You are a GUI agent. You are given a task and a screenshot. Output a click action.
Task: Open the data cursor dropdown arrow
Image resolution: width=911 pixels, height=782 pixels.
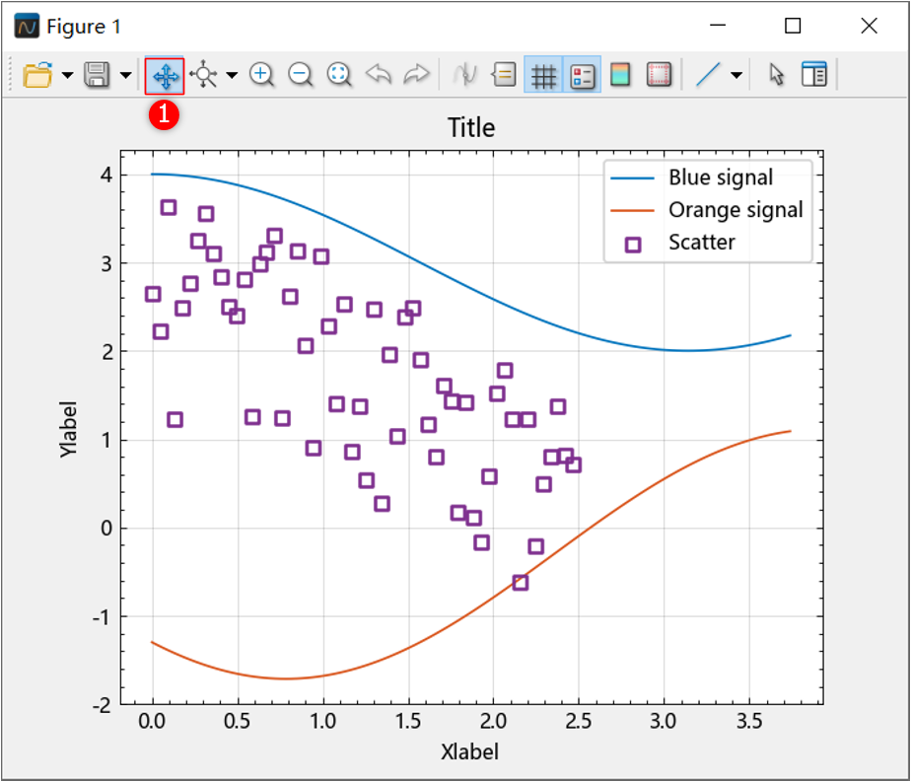pos(232,76)
